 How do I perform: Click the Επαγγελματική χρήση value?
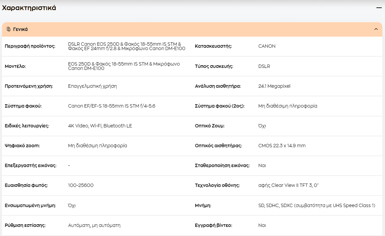pyautogui.click(x=92, y=86)
